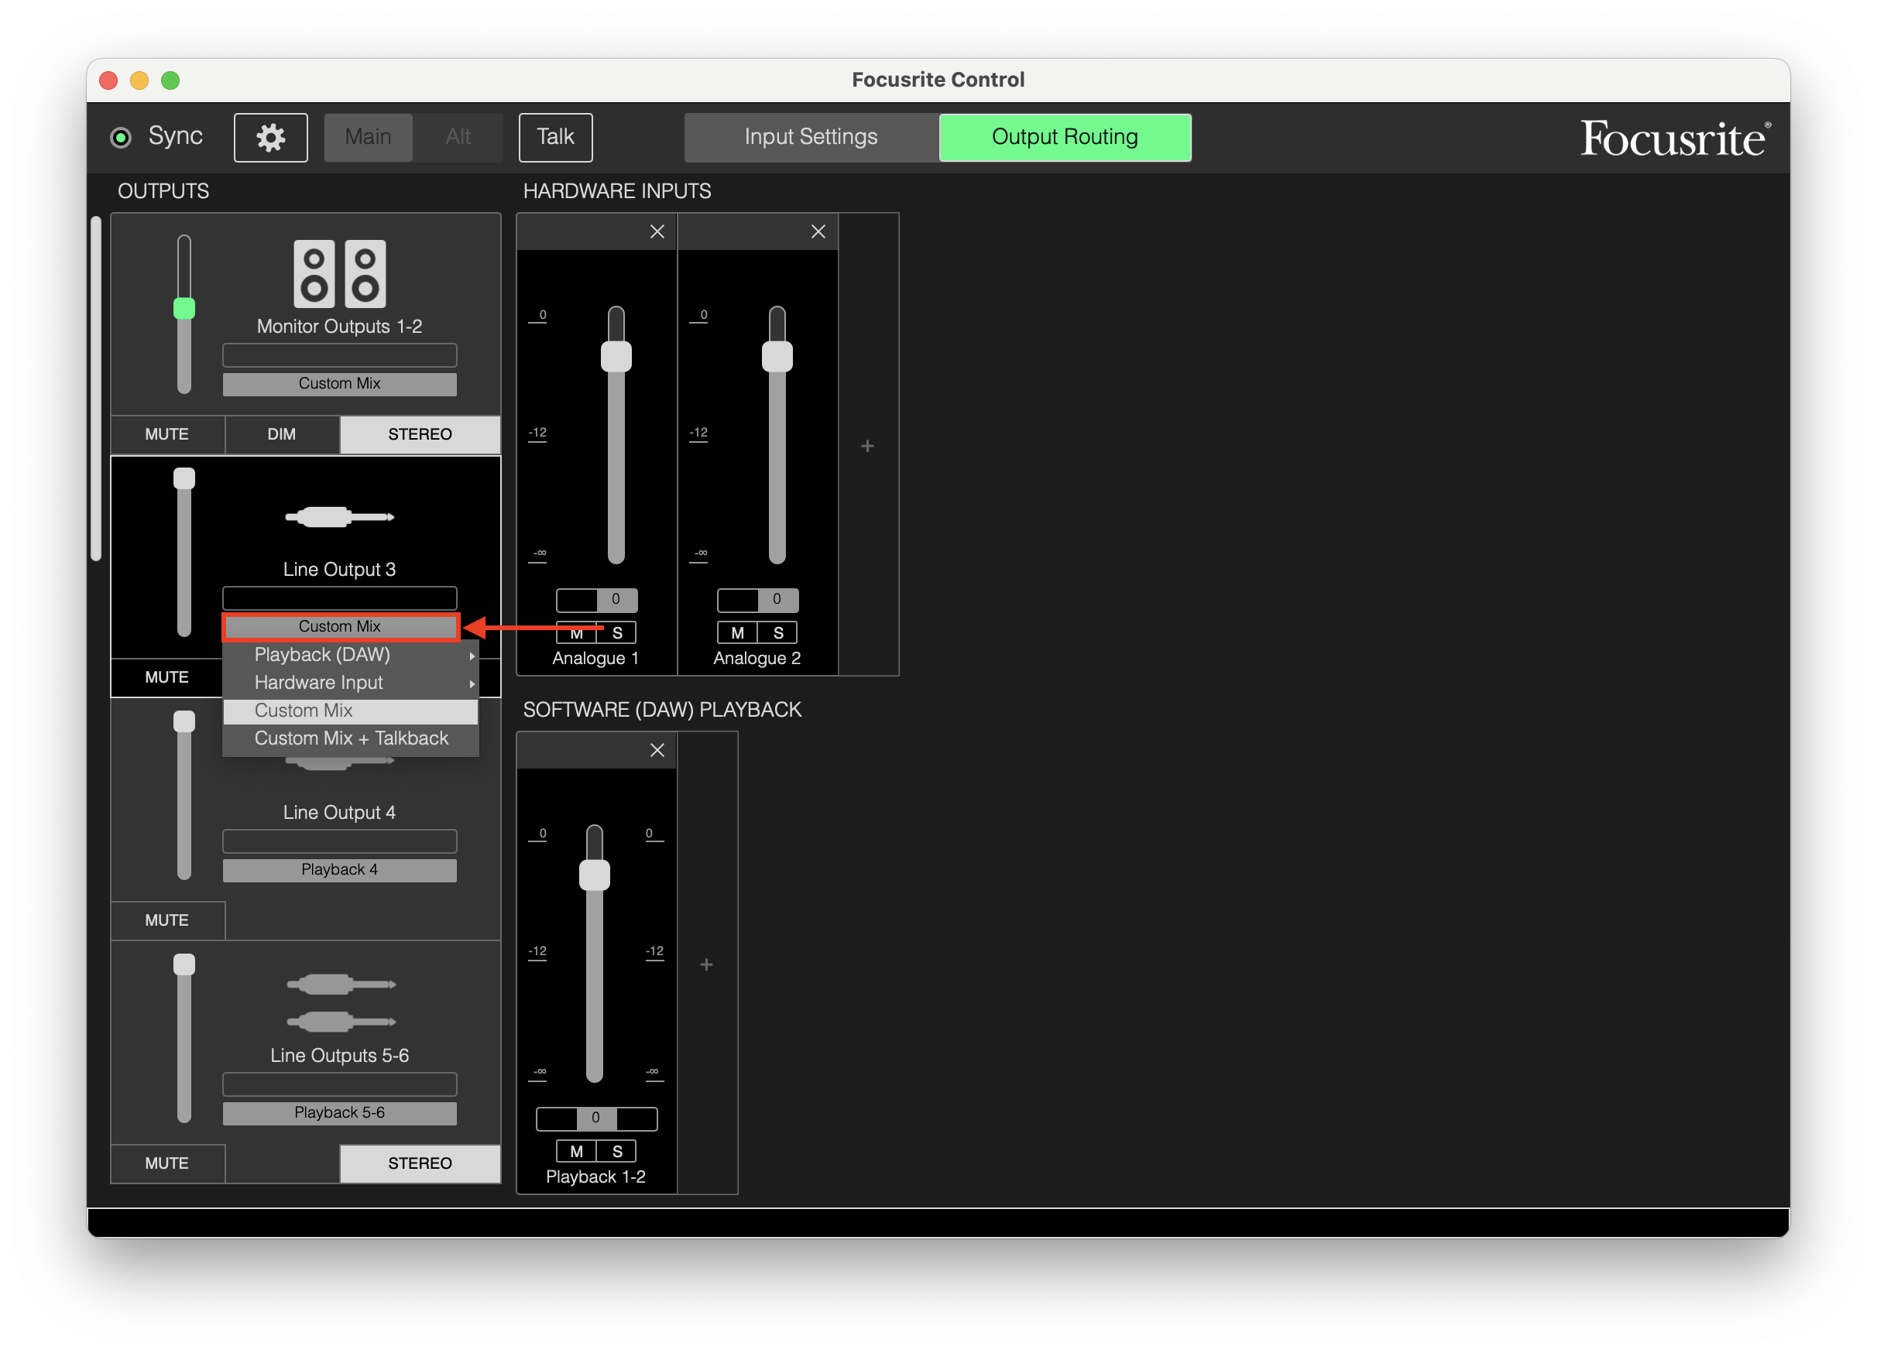Toggle STEREO on Monitor Outputs 1-2
Image resolution: width=1877 pixels, height=1353 pixels.
click(x=420, y=434)
